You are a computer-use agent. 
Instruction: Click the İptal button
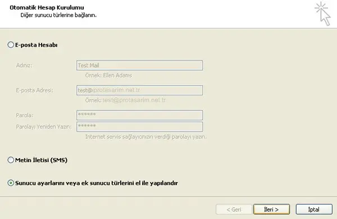tap(314, 209)
